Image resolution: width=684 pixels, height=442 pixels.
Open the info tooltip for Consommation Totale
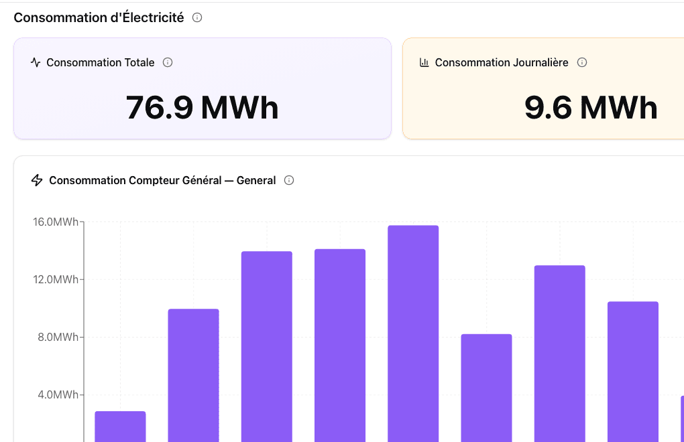[x=168, y=62]
